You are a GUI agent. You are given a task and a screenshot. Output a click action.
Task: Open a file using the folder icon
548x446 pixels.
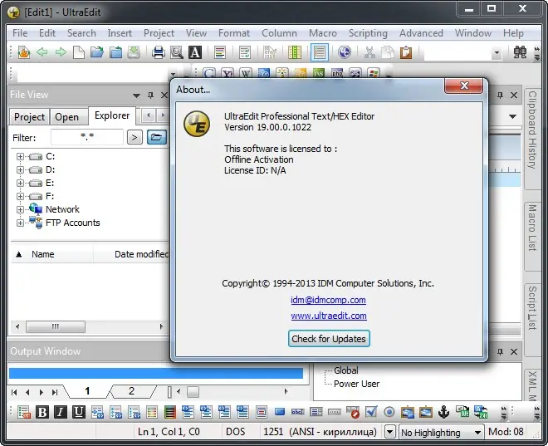coord(97,52)
